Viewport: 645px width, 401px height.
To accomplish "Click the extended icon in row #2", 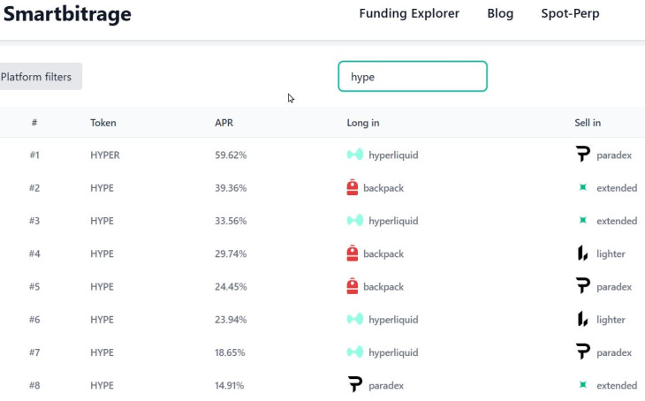I will 583,187.
